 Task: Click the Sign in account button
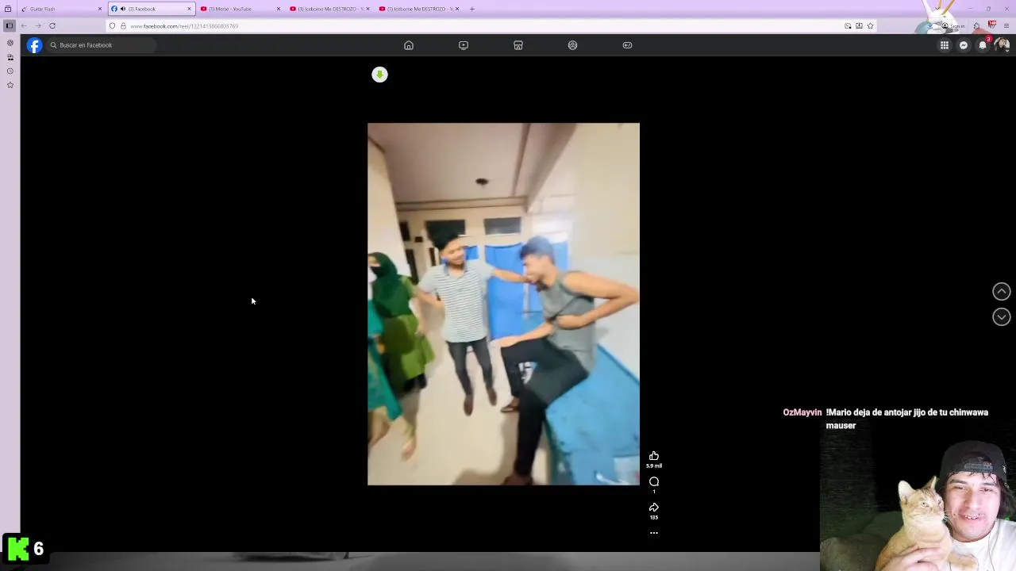[952, 25]
